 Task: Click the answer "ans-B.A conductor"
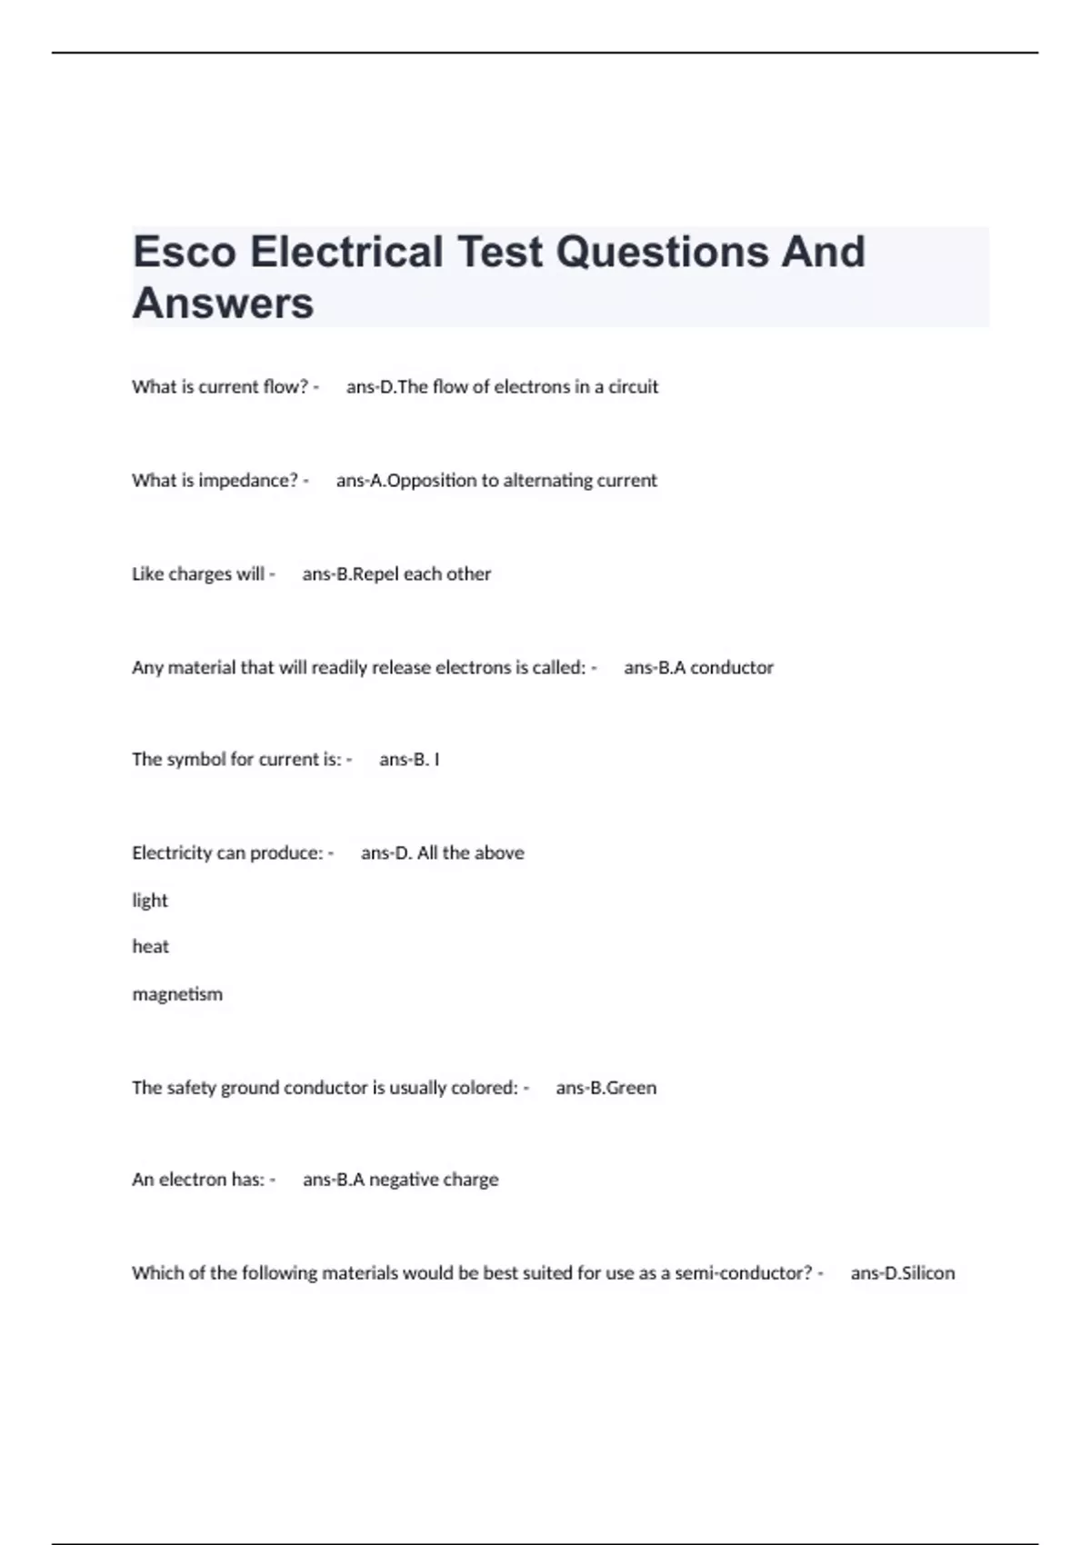698,668
